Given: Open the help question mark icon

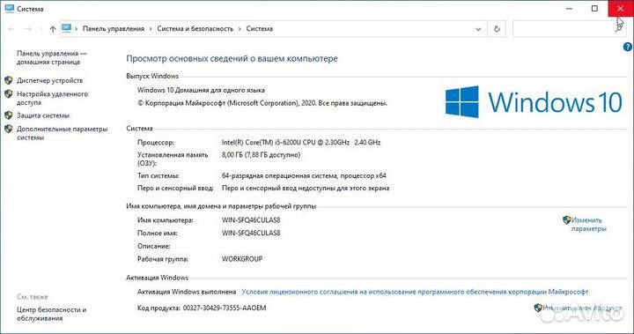Looking at the screenshot, I should (627, 47).
